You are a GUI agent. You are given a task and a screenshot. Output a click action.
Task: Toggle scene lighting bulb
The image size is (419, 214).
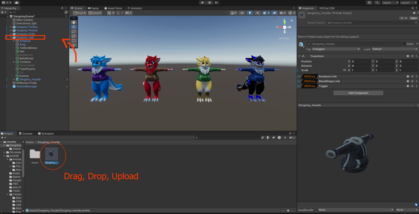pos(250,13)
